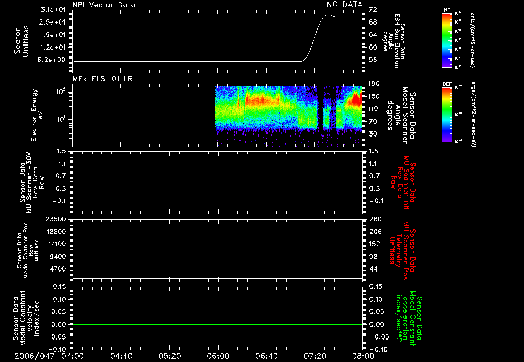Click the 'Model Scanner Angle degrees' axis title

pyautogui.click(x=401, y=116)
